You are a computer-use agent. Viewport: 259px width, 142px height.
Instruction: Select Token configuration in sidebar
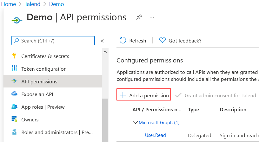click(x=44, y=69)
